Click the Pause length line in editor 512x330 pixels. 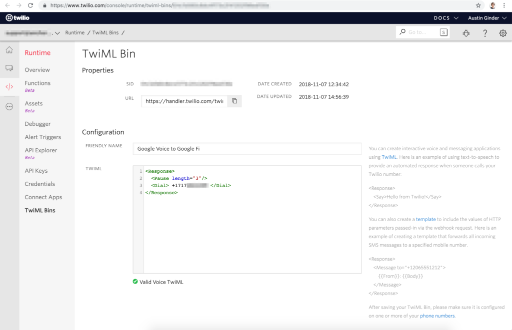pyautogui.click(x=179, y=178)
